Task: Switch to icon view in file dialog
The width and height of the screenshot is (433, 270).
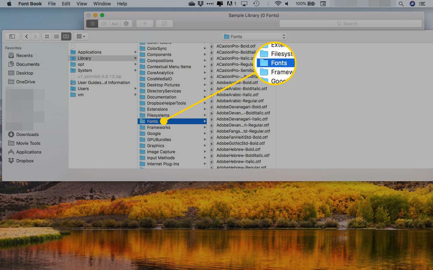Action: [x=47, y=36]
